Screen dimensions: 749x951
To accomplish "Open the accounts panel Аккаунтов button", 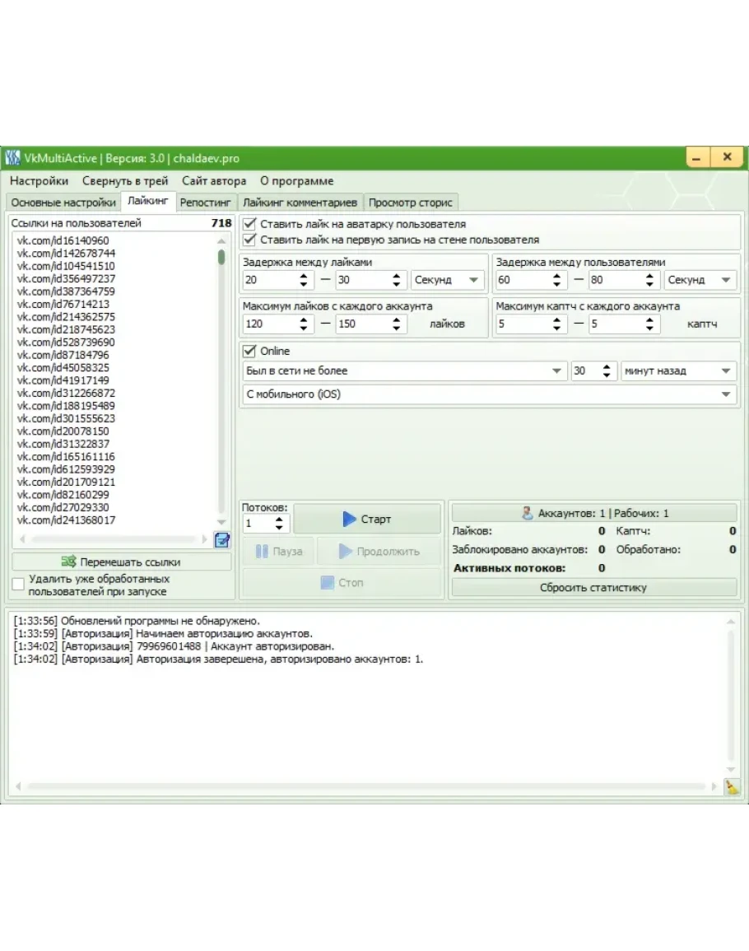I will [x=594, y=513].
